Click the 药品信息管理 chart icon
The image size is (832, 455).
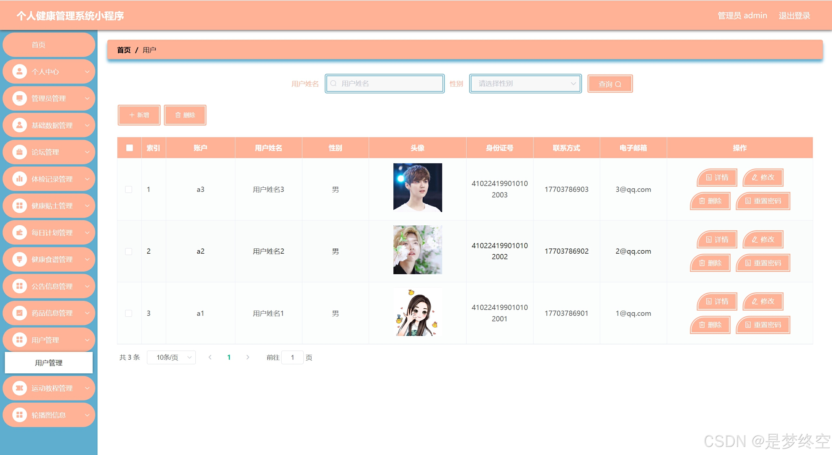point(20,313)
